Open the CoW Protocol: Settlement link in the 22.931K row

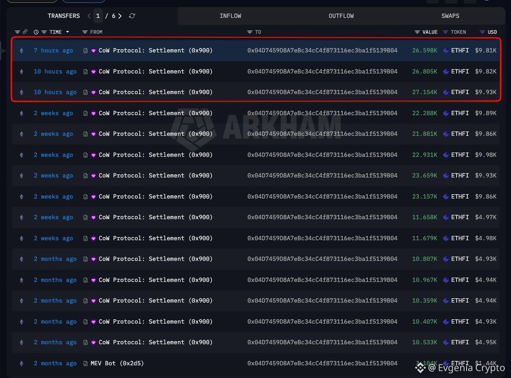pyautogui.click(x=156, y=155)
